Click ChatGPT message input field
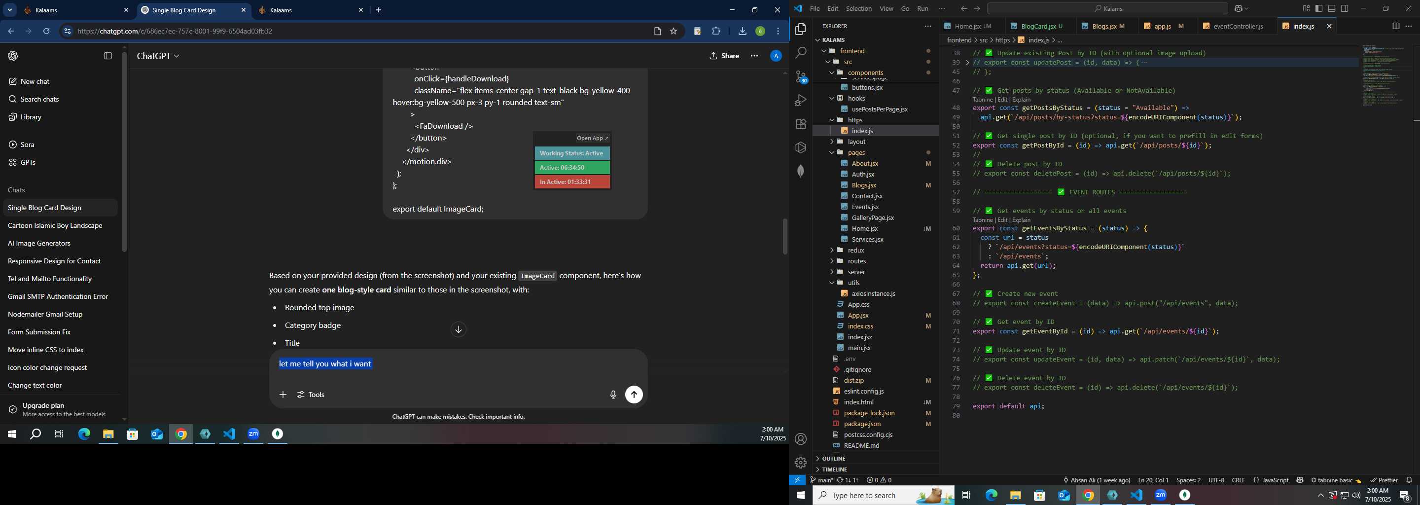 (458, 364)
